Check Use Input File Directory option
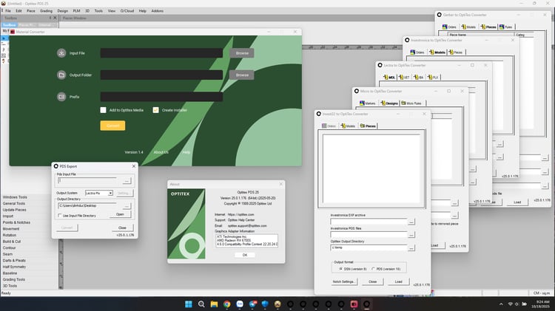555x311 pixels. point(61,215)
